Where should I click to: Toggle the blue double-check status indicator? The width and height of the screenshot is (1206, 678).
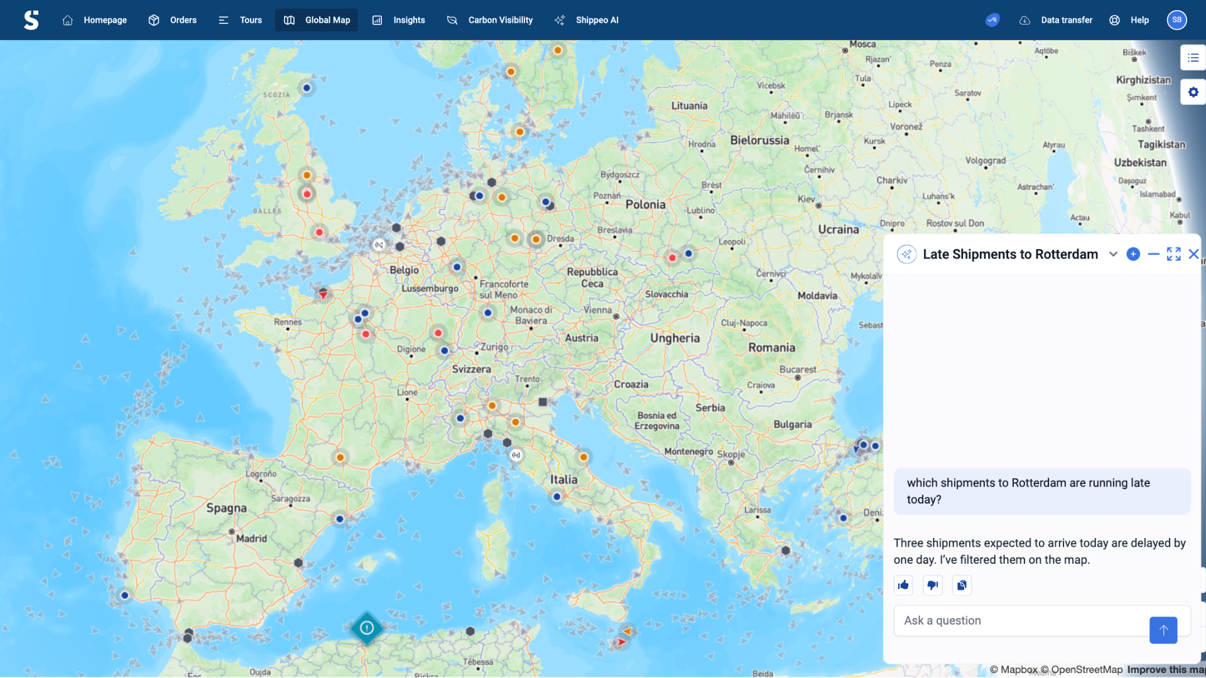click(x=992, y=19)
